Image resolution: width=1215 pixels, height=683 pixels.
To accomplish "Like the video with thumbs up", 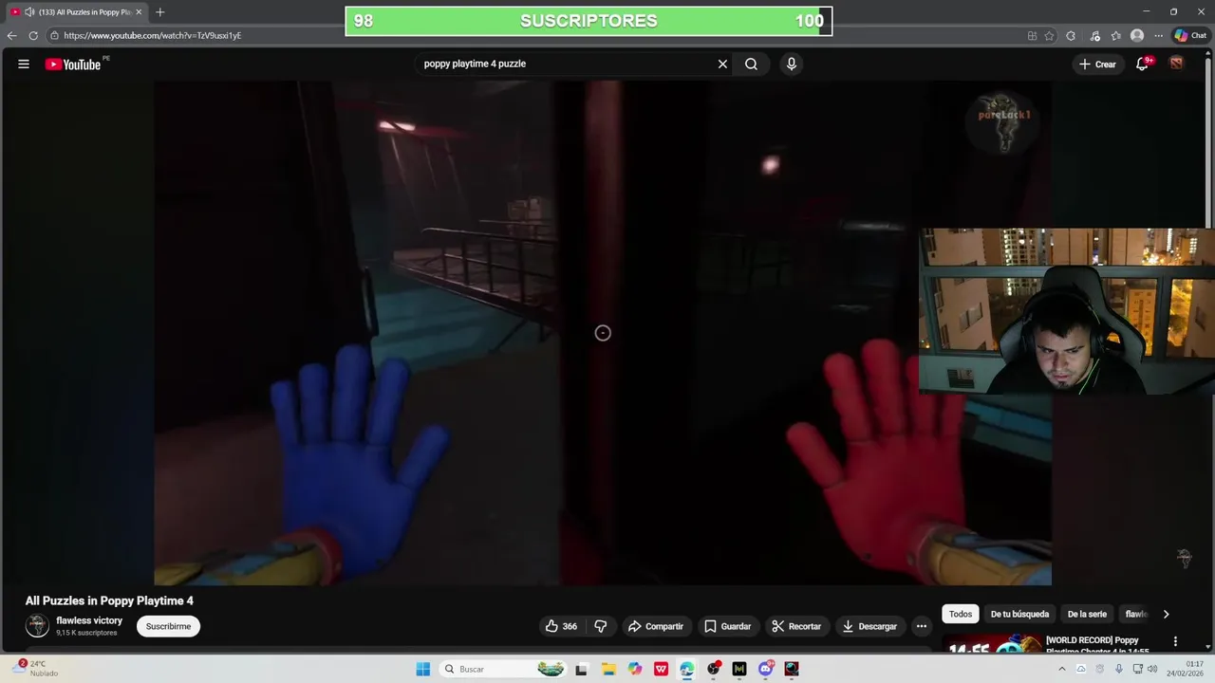I will tap(561, 626).
